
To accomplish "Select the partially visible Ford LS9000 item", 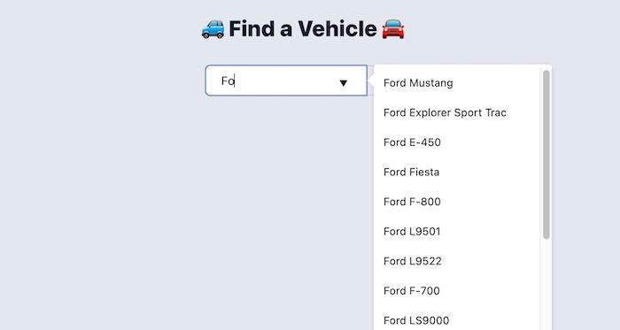I will pos(457,319).
